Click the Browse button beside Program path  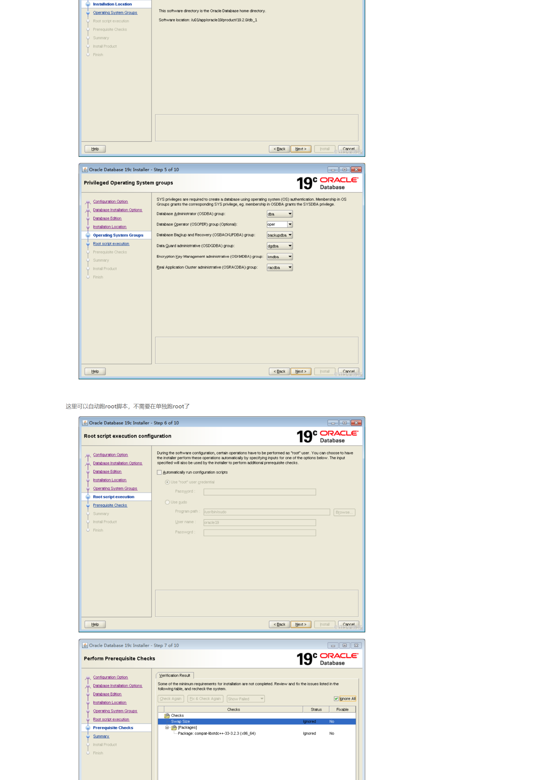(x=344, y=513)
